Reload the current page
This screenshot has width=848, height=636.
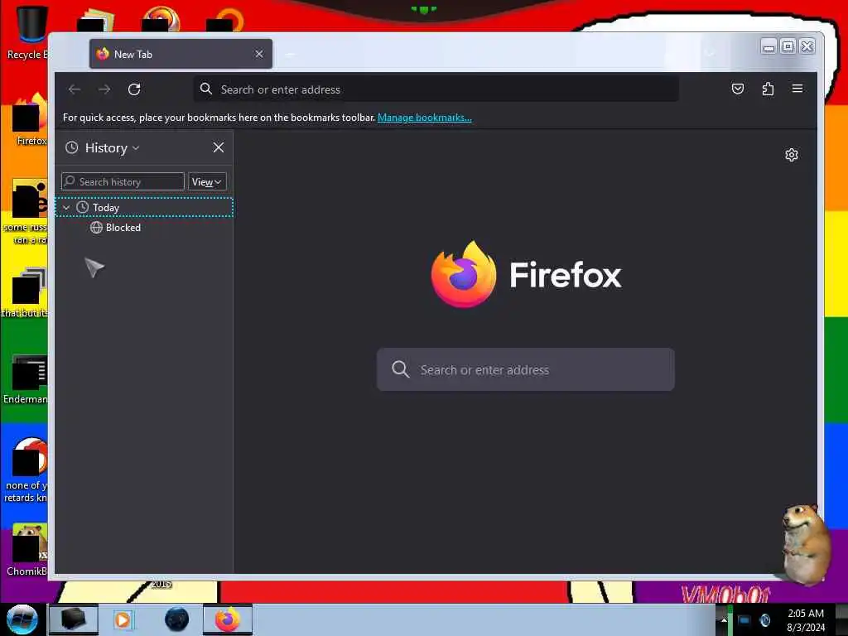click(x=134, y=89)
